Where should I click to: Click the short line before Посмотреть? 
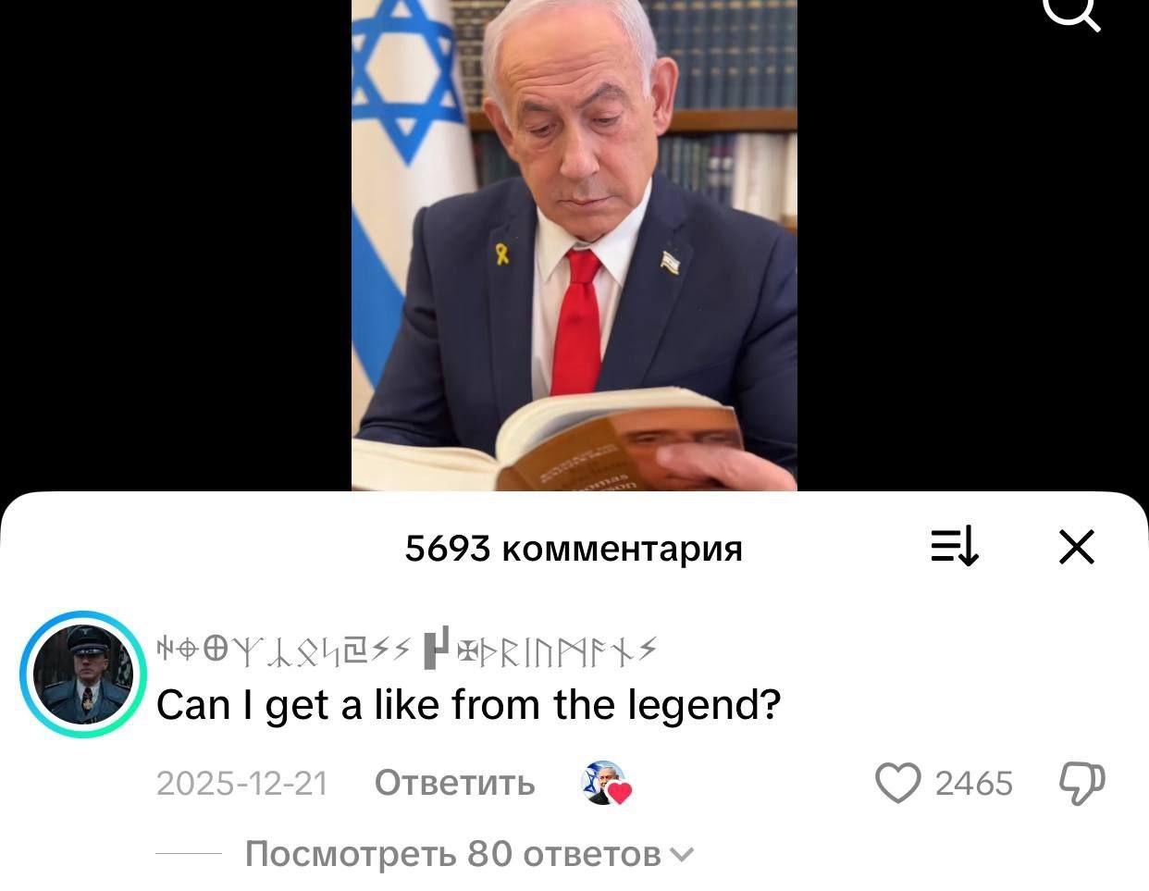[189, 853]
